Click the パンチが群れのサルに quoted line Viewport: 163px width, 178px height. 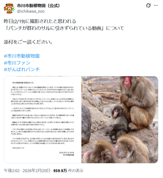(x=64, y=28)
